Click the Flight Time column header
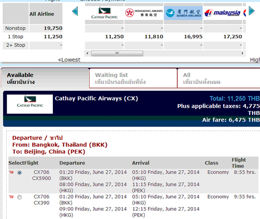Screen dimensions: 260x219 239,163
